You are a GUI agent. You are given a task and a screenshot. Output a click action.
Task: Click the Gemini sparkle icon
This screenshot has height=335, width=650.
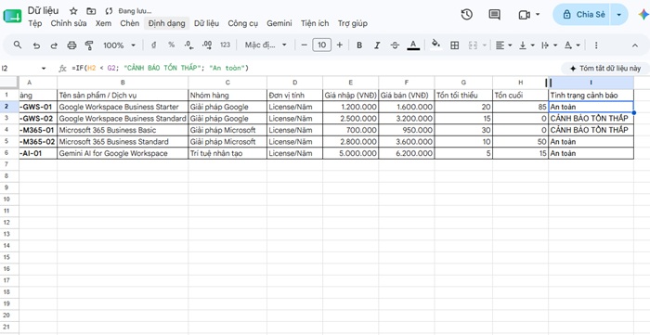click(x=643, y=15)
